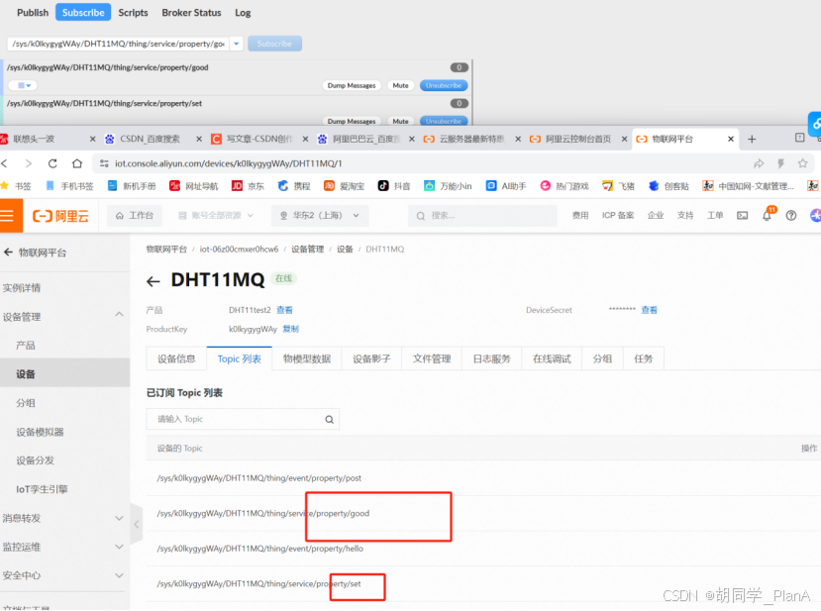Go back to 物联网平台 in sidebar
The width and height of the screenshot is (821, 611).
[35, 253]
